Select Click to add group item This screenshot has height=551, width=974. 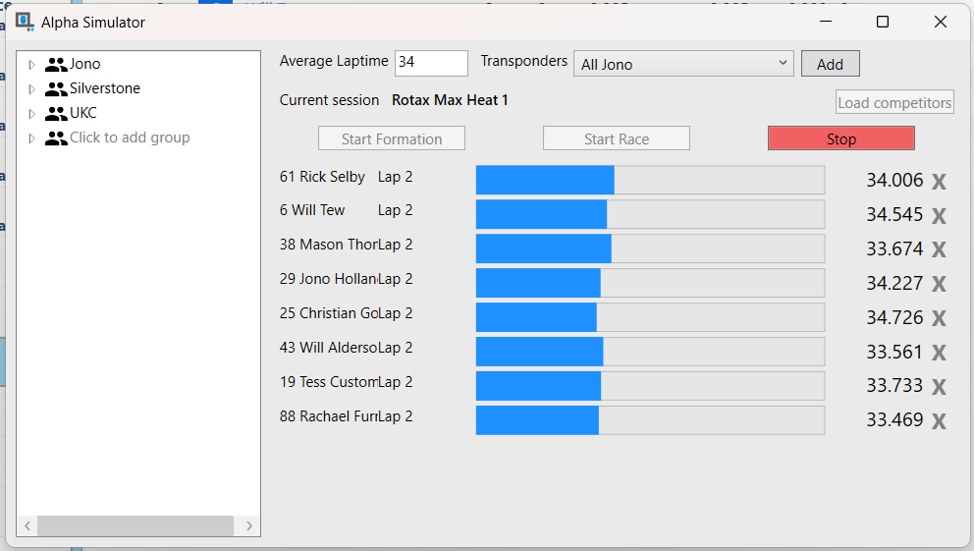pyautogui.click(x=130, y=138)
